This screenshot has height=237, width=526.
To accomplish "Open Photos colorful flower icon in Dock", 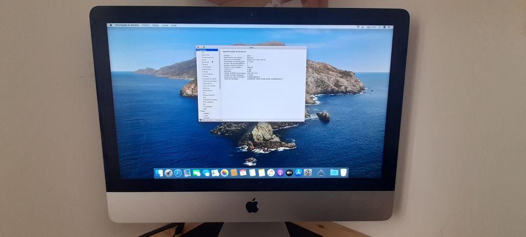I will pos(225,173).
